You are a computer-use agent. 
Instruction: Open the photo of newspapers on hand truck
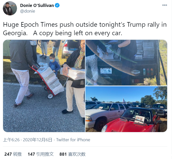(44, 86)
